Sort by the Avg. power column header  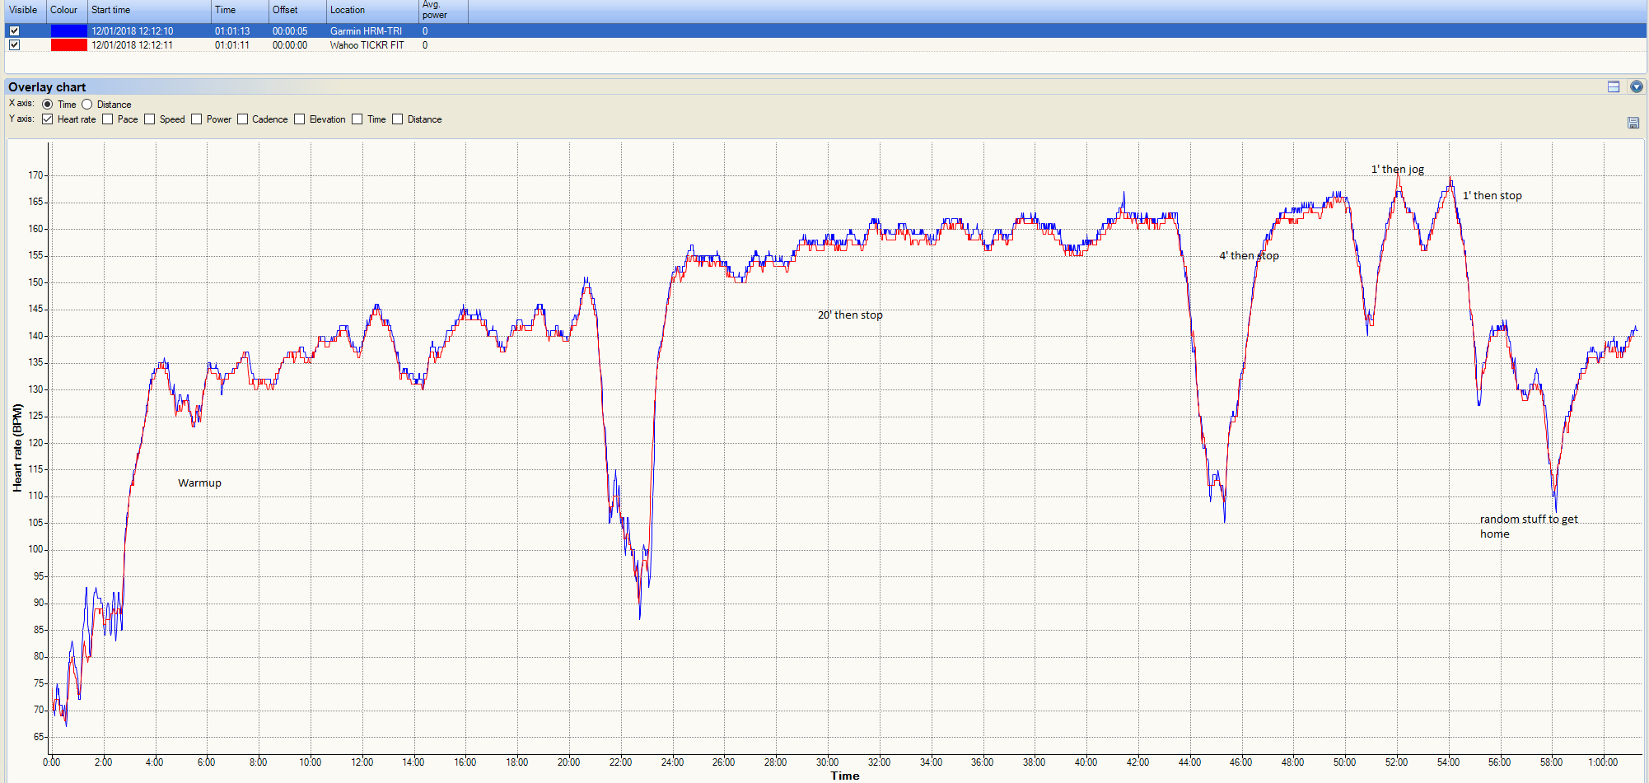[443, 11]
